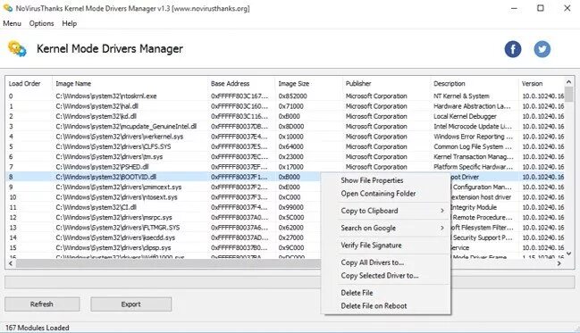The width and height of the screenshot is (580, 333).
Task: Click the empty status field below list
Action: [x=163, y=282]
